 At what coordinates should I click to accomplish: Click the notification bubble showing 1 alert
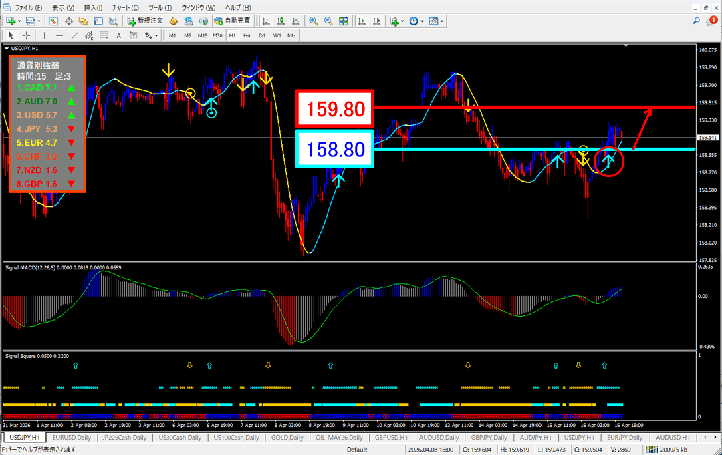pos(713,21)
